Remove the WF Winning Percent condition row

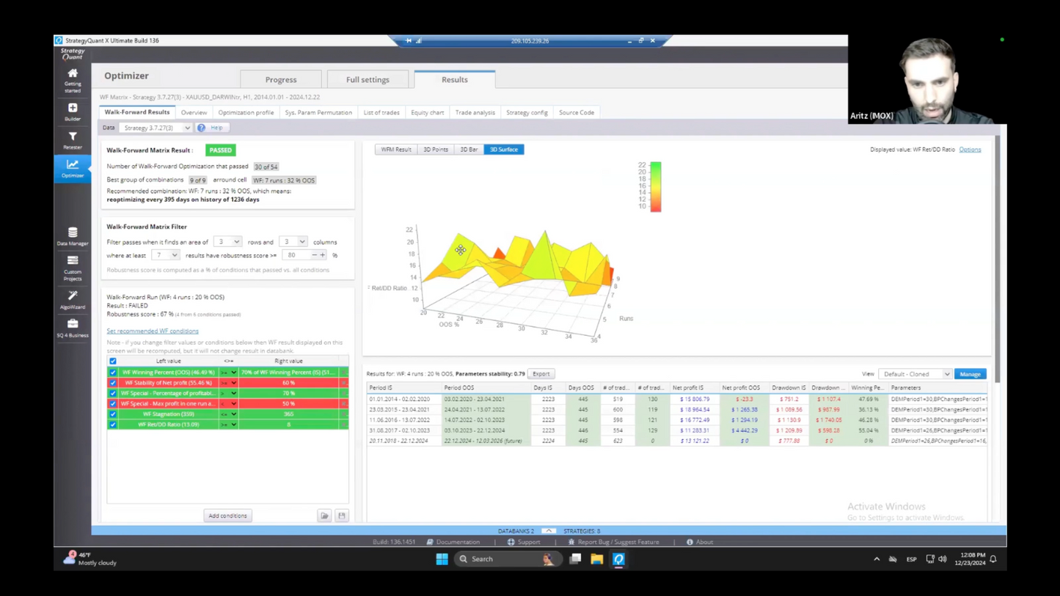pyautogui.click(x=344, y=372)
